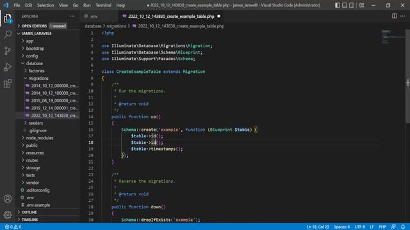This screenshot has width=410, height=230.
Task: Open the Source Control view
Action: coord(8,51)
